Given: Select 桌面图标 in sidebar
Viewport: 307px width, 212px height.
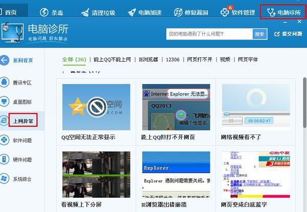Looking at the screenshot, I should click(x=23, y=102).
